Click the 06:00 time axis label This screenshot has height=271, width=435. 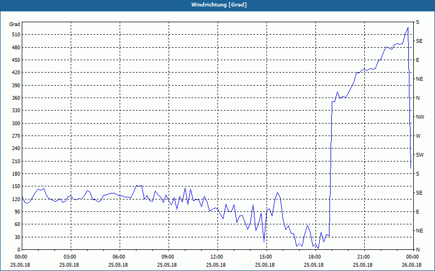(118, 256)
